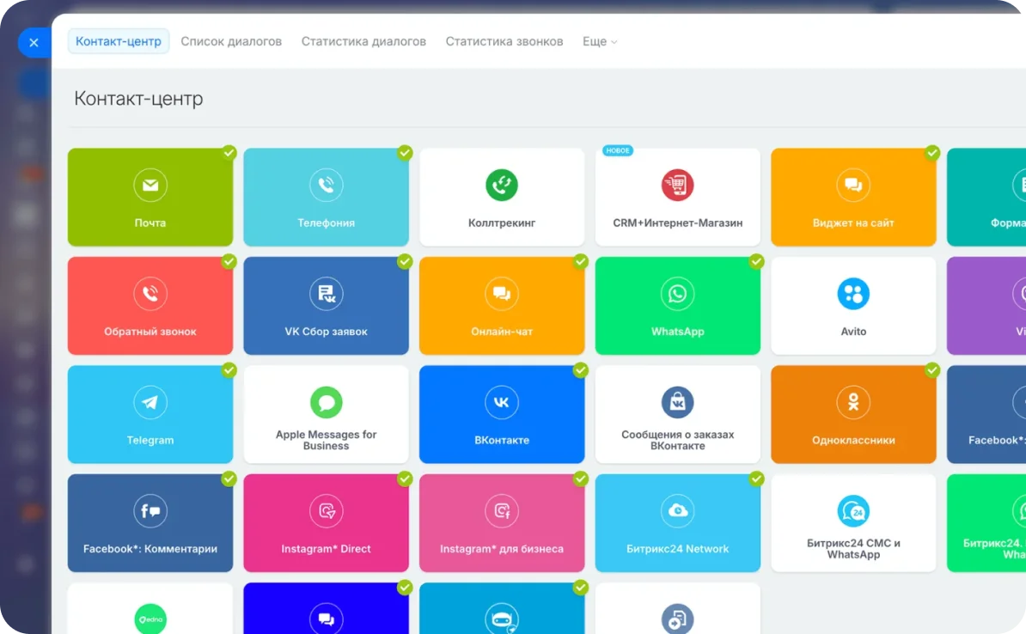1026x634 pixels.
Task: Click the shopping bag icon for Сообщения о заказах ВКонтакте
Action: pyautogui.click(x=677, y=402)
